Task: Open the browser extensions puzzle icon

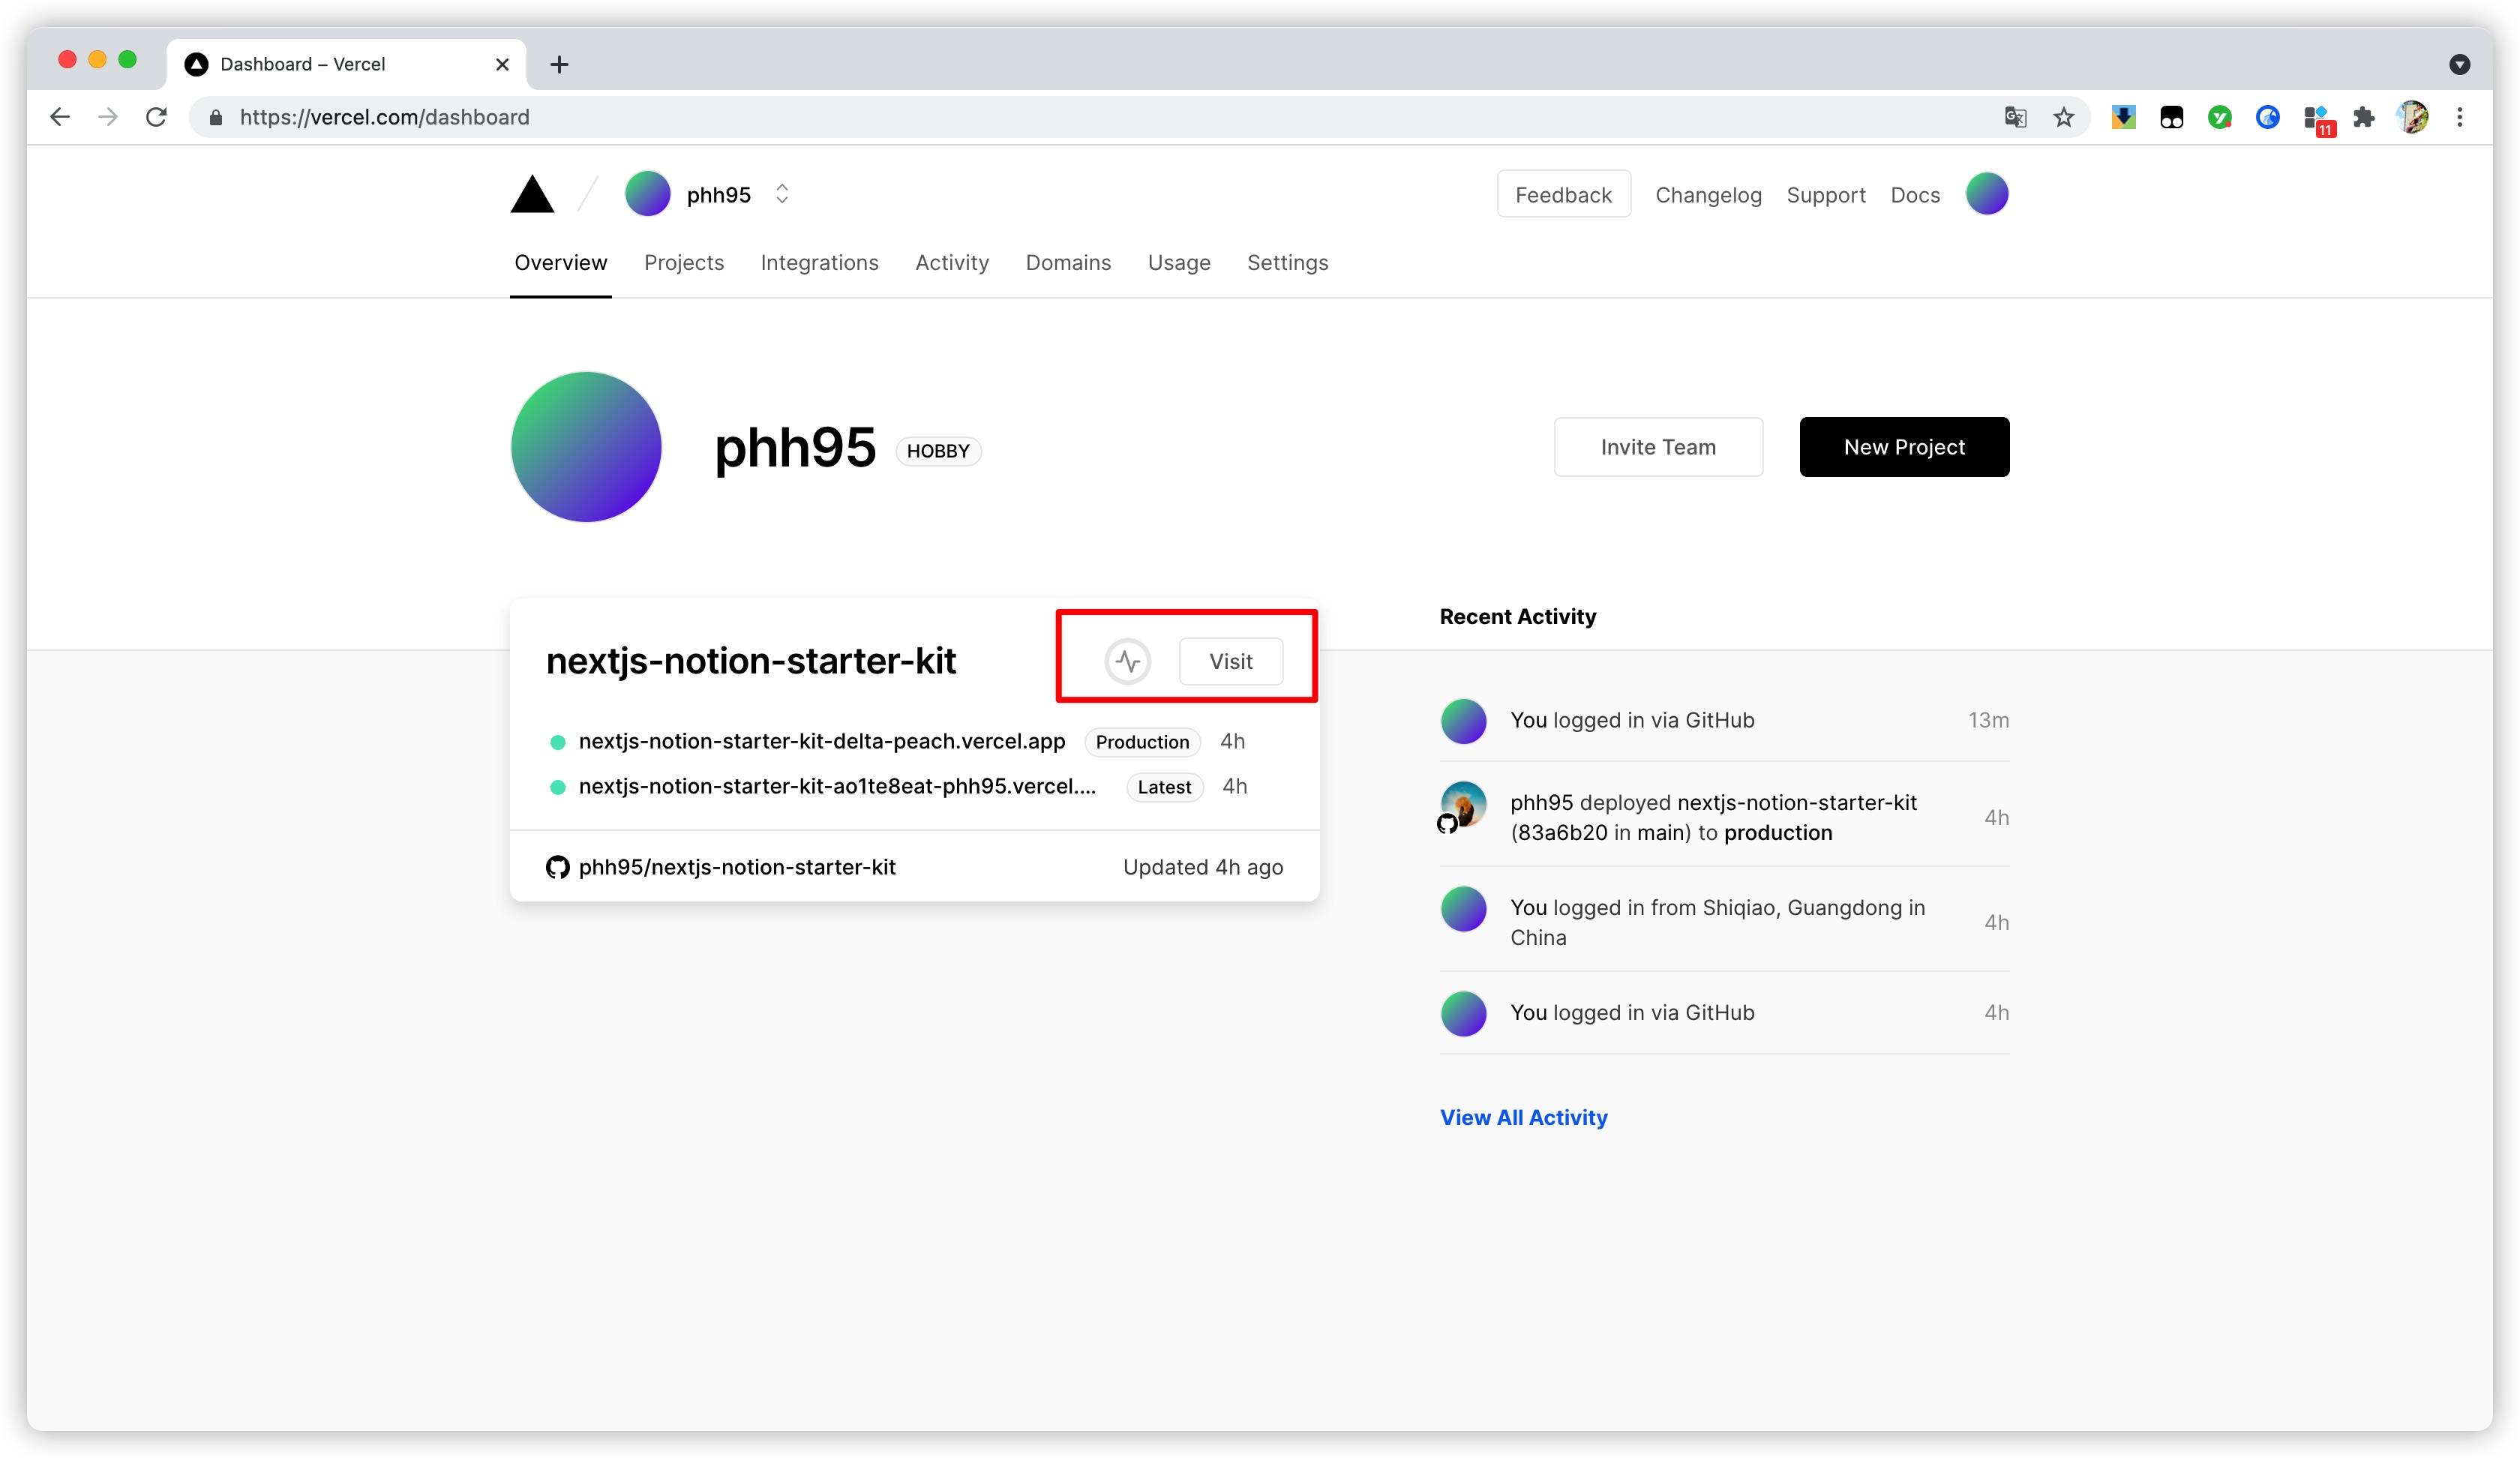Action: pyautogui.click(x=2364, y=117)
